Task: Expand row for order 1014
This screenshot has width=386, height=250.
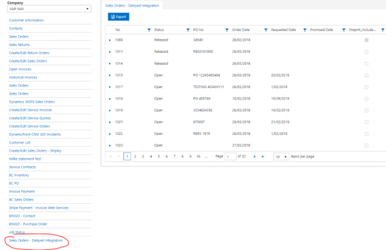Action: pyautogui.click(x=110, y=63)
